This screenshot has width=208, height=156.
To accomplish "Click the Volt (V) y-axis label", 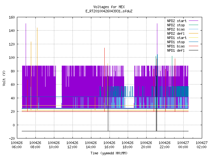I will pos(4,78).
